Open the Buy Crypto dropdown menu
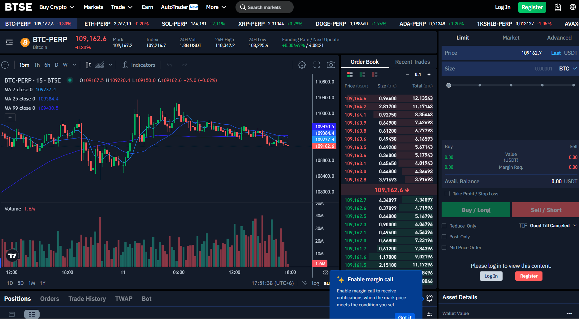This screenshot has width=579, height=319. 57,7
